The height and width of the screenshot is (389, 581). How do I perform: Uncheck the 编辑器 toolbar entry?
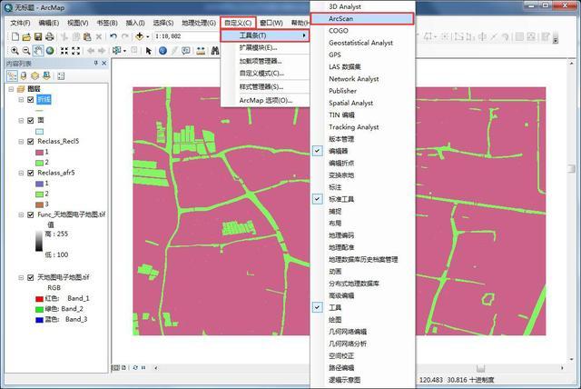click(x=318, y=151)
